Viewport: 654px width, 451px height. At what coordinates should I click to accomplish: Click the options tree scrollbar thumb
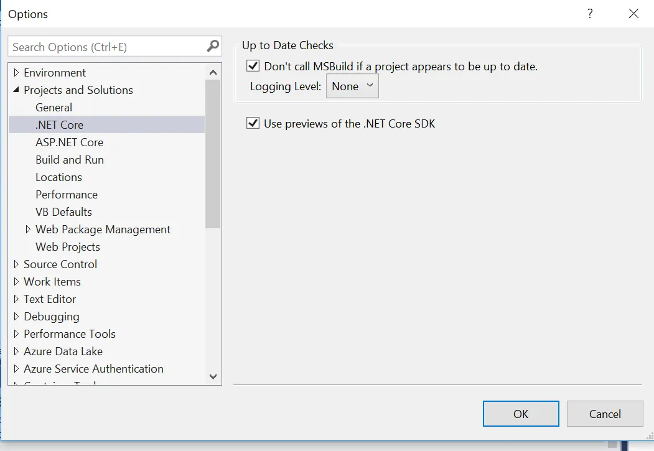tap(213, 154)
